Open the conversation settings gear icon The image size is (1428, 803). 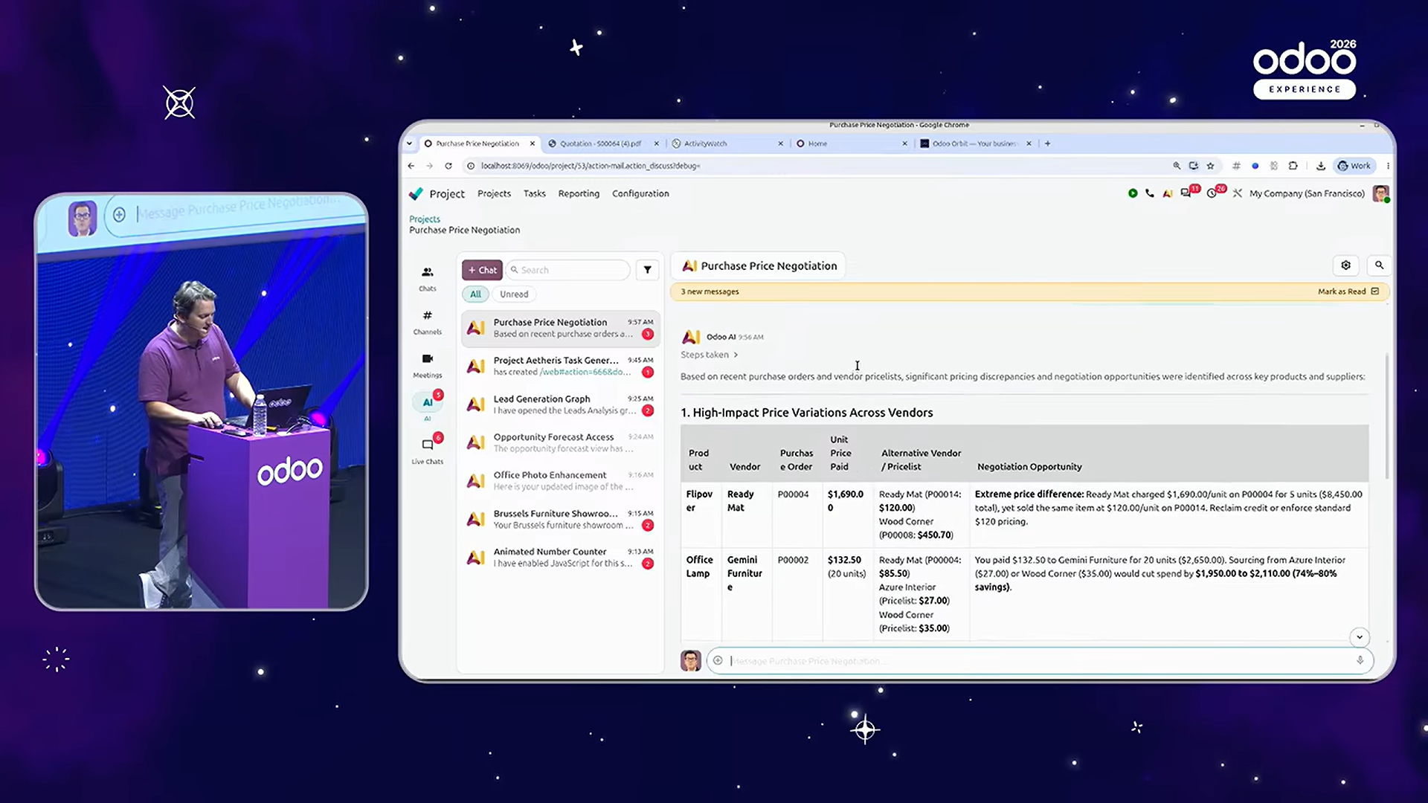[1345, 265]
